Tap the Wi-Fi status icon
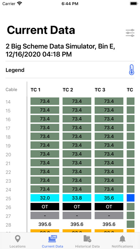Image resolution: width=140 pixels, height=249 pixels. (20, 4)
